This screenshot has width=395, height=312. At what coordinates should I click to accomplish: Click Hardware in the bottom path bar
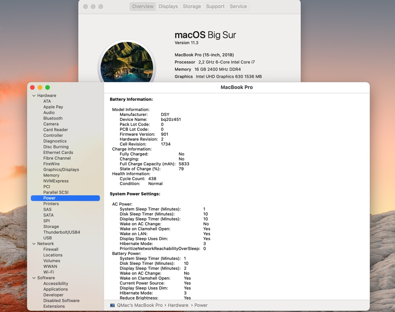[178, 305]
